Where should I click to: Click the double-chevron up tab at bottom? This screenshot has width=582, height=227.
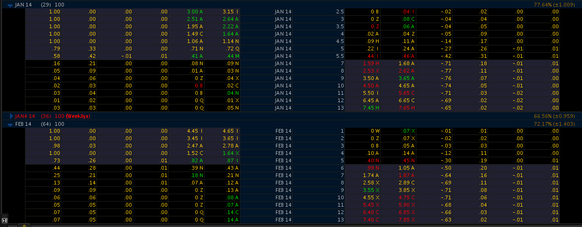(x=24, y=225)
